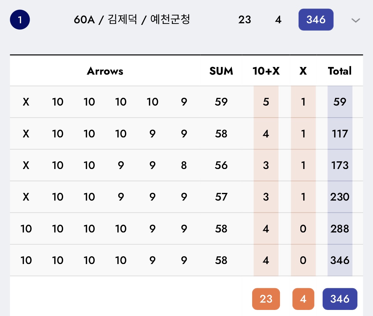Image resolution: width=373 pixels, height=316 pixels.
Task: Click the SUM column header
Action: (221, 71)
